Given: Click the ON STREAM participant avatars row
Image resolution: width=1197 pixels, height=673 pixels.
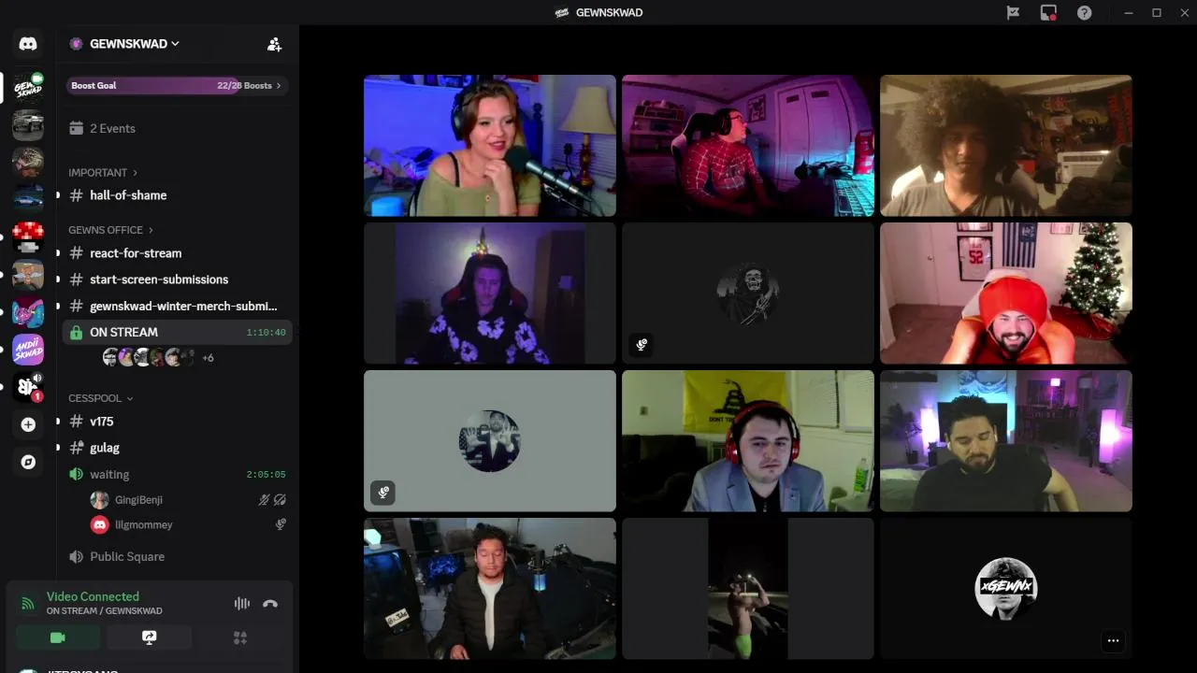Looking at the screenshot, I should pyautogui.click(x=150, y=357).
